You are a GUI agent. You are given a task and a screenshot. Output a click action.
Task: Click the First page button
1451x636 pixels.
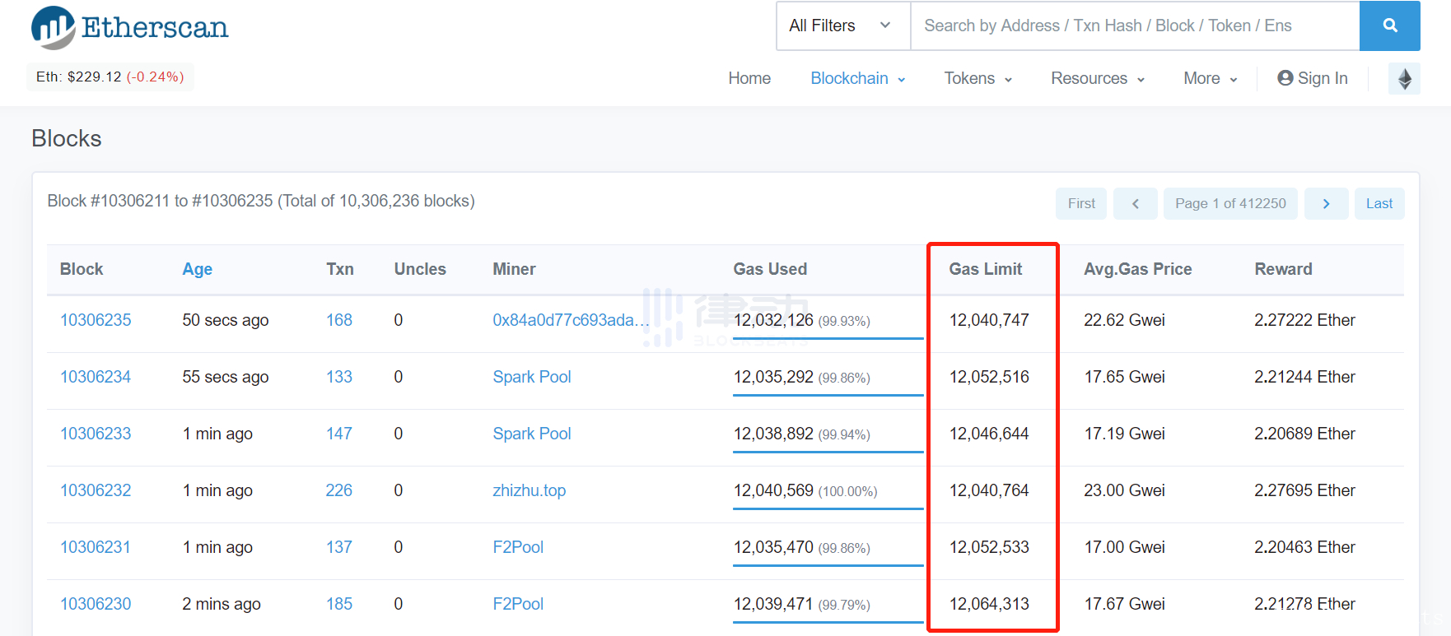(x=1081, y=203)
